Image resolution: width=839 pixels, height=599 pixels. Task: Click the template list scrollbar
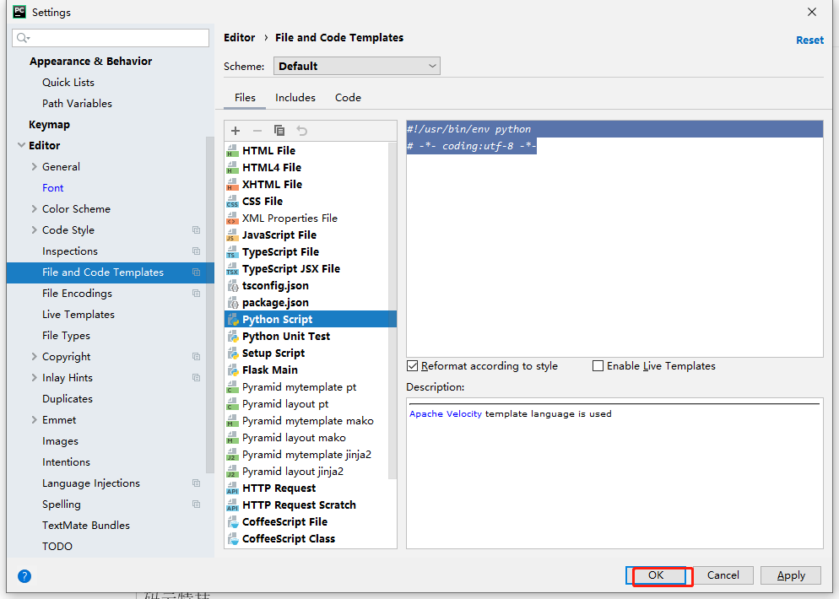392,310
